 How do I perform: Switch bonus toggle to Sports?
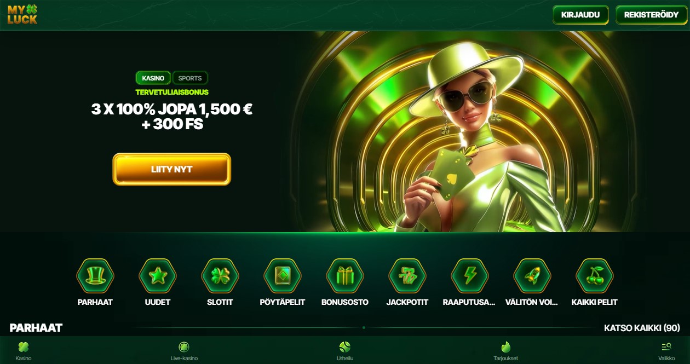click(x=190, y=78)
